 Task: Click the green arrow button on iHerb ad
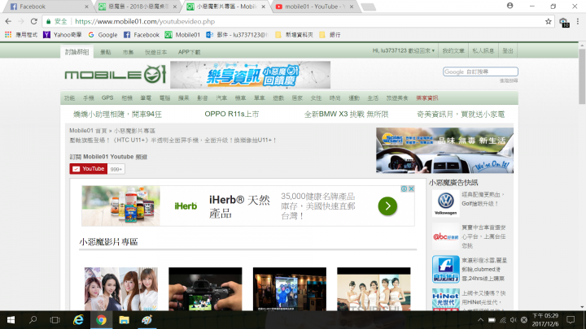click(x=387, y=206)
